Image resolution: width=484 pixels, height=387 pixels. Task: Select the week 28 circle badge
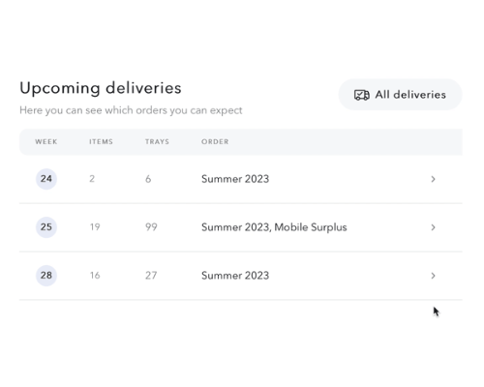click(46, 276)
